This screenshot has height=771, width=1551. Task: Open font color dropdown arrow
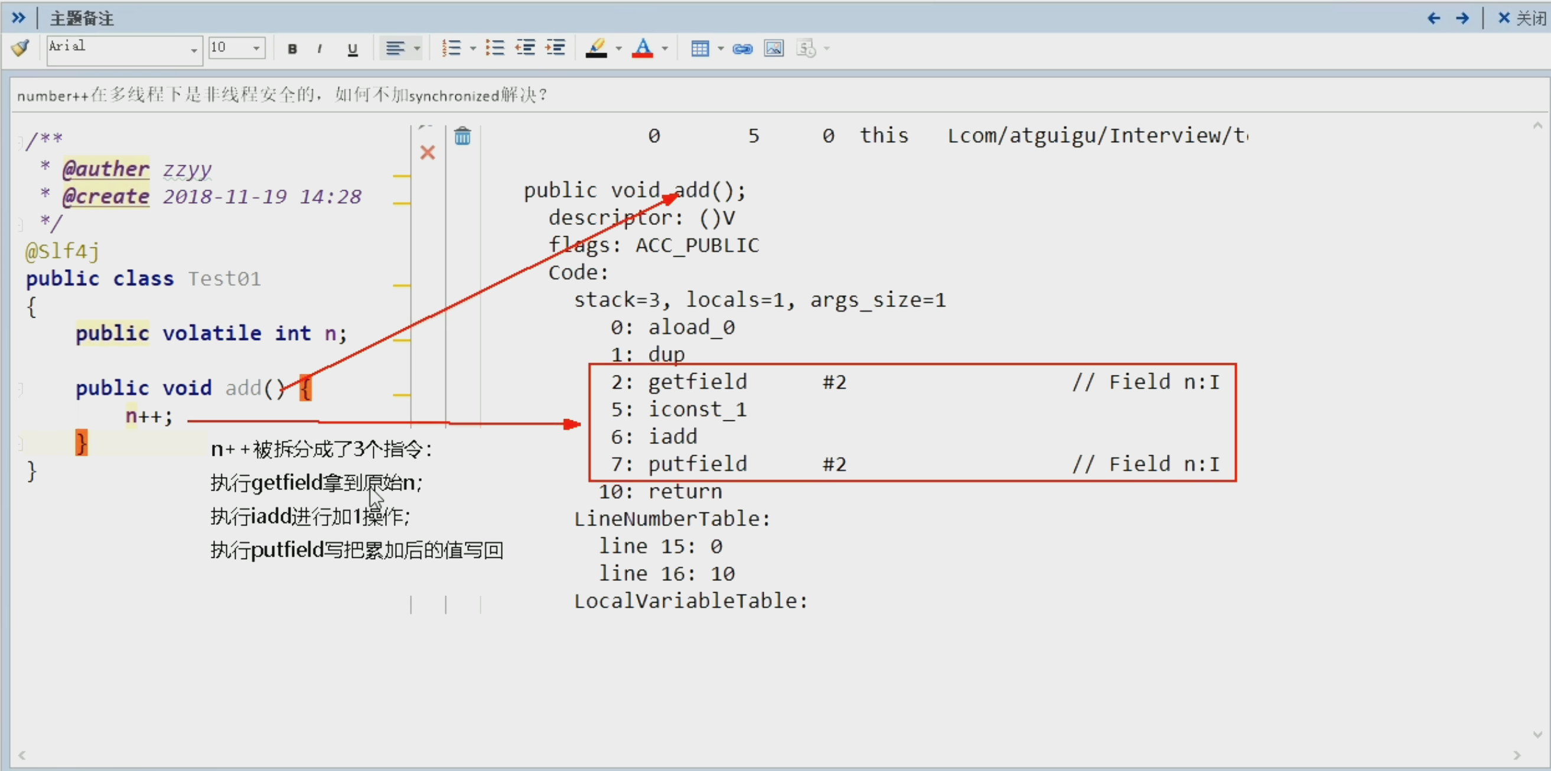(x=664, y=48)
